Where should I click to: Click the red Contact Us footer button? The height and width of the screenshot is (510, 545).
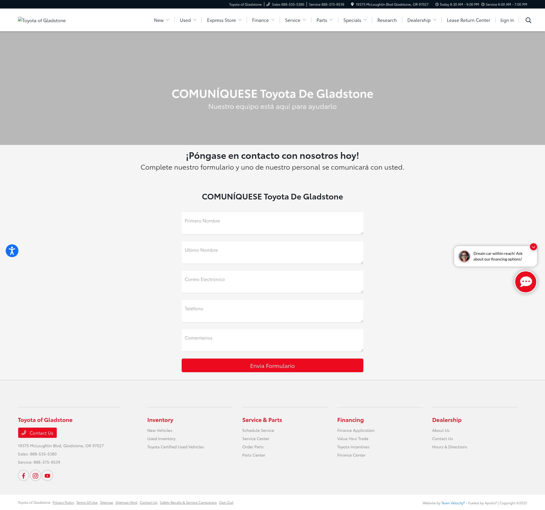tap(37, 433)
